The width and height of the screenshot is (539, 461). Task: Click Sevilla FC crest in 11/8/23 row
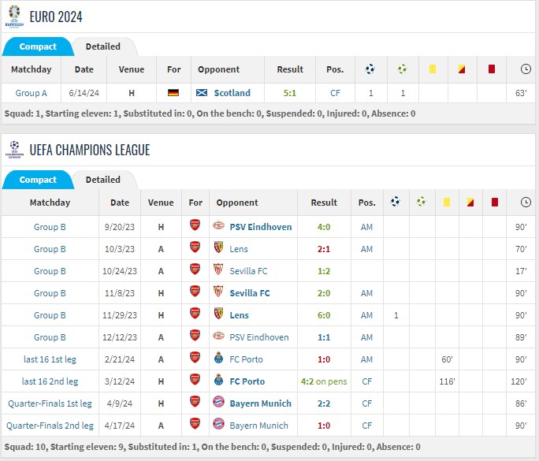[218, 292]
